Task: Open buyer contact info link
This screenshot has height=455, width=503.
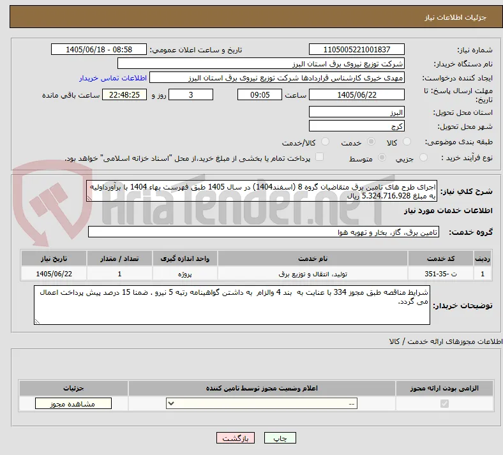Action: tap(113, 78)
